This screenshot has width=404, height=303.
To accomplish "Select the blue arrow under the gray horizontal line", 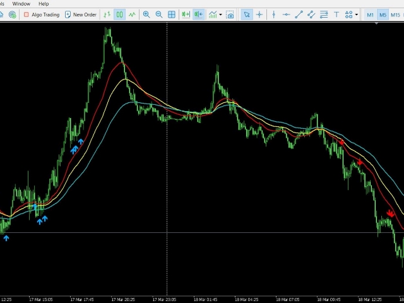I will (x=6, y=238).
